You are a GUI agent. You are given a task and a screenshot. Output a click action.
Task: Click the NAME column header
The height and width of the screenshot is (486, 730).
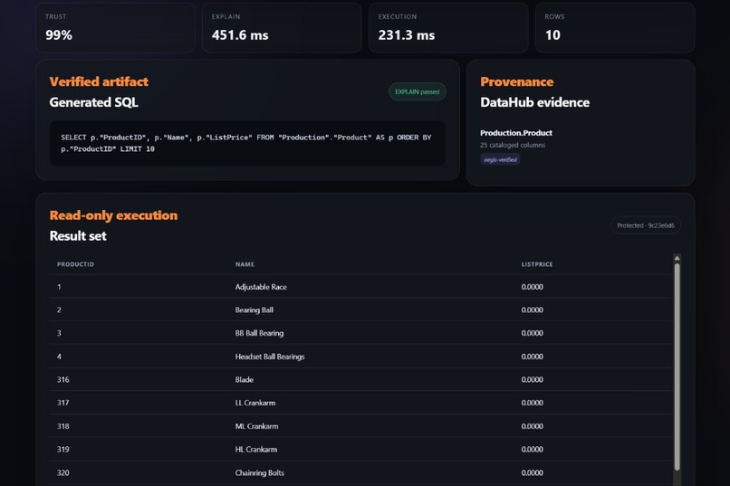point(245,264)
